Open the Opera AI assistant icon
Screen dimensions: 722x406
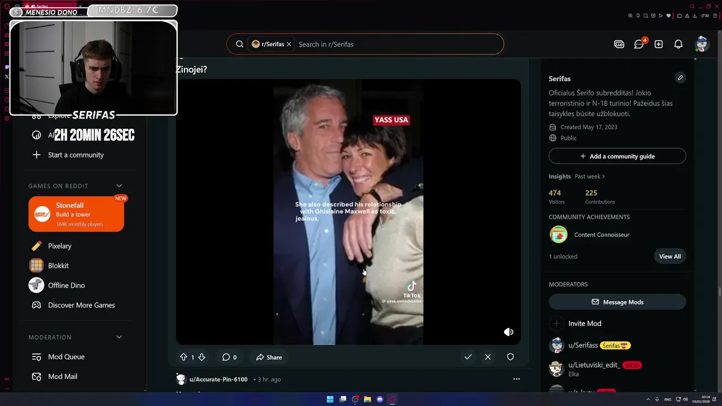tap(705, 16)
